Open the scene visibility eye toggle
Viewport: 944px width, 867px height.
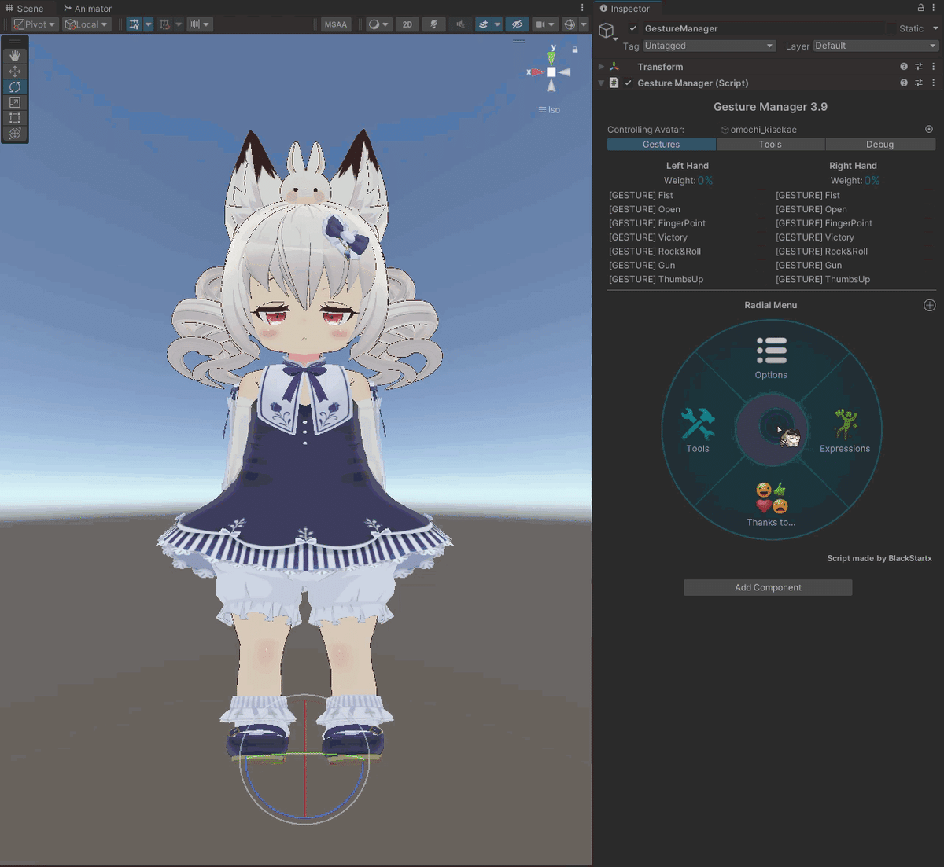pos(517,24)
